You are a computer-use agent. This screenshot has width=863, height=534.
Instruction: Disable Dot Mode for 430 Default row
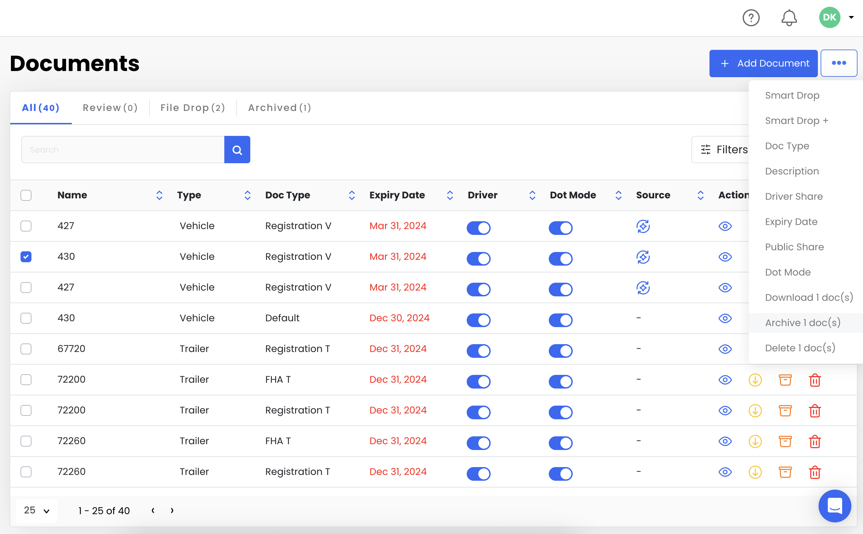pos(560,320)
